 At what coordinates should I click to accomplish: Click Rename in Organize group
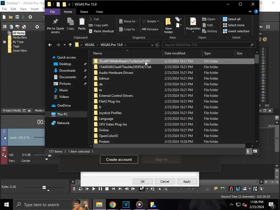point(150,29)
